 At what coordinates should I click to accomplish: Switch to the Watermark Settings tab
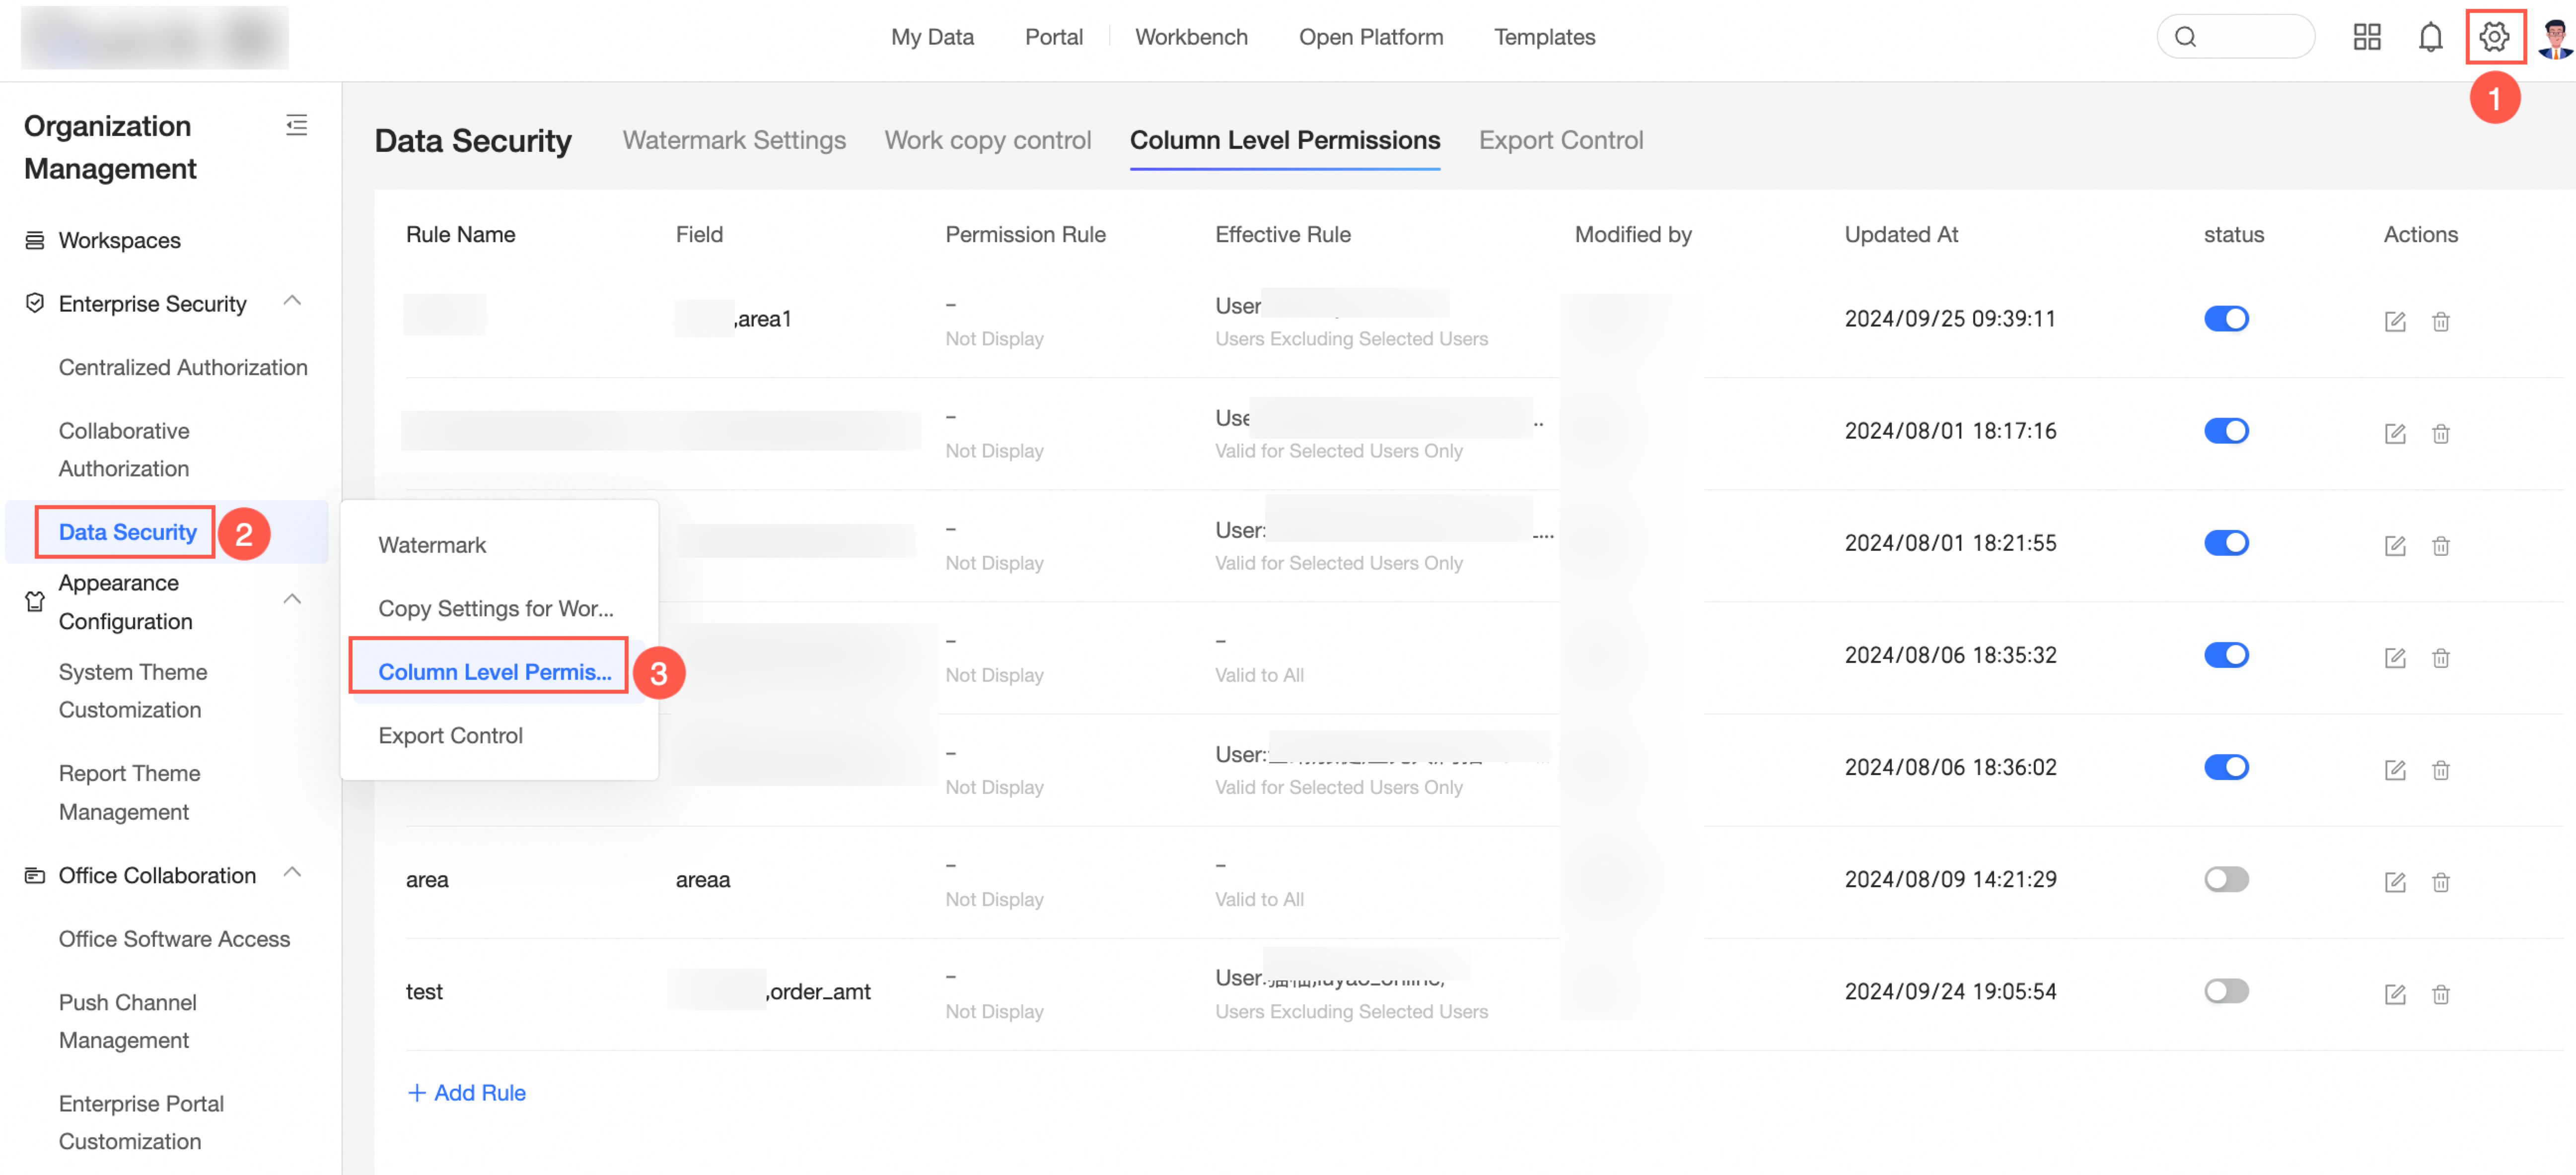(x=733, y=140)
